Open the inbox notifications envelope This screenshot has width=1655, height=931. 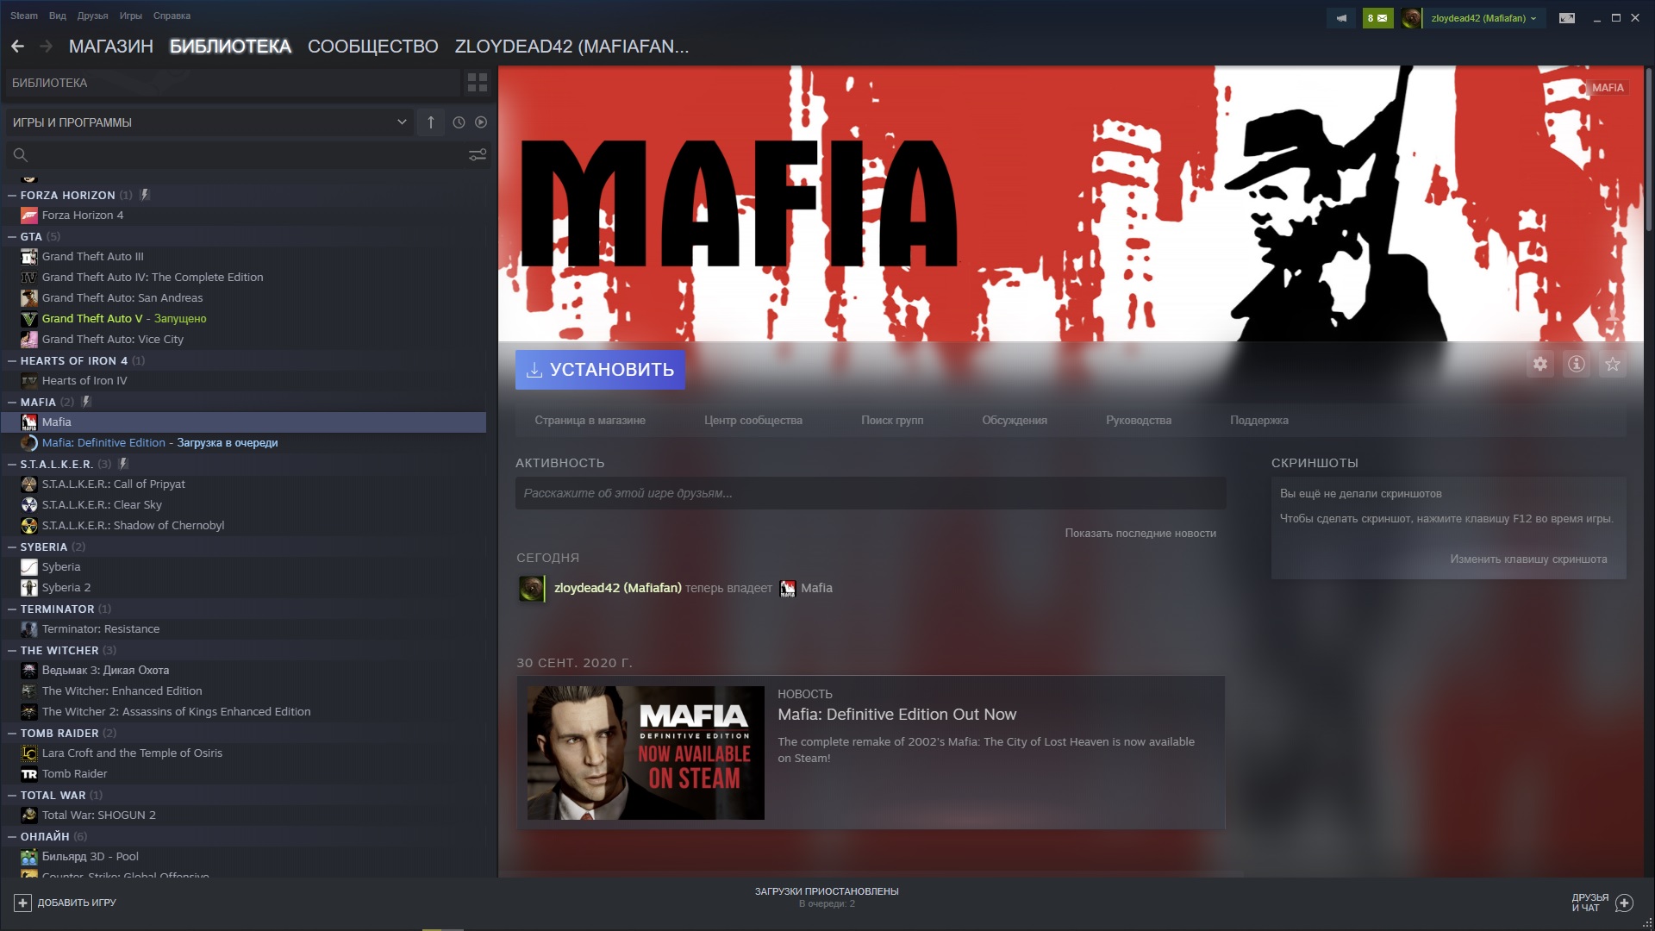click(1377, 18)
